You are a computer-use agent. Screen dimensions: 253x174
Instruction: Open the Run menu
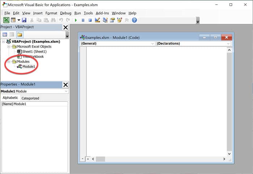pos(77,13)
